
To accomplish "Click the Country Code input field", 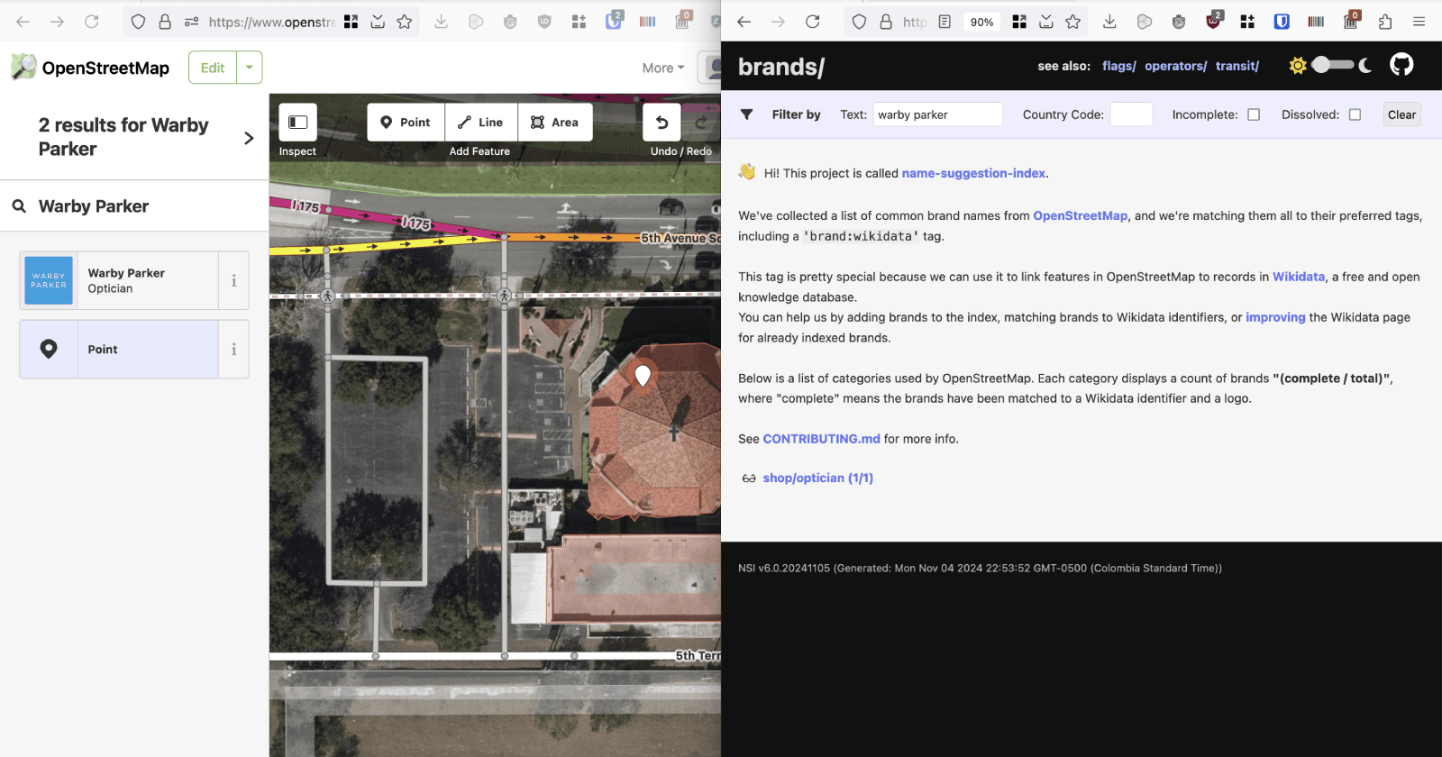I will tap(1131, 114).
